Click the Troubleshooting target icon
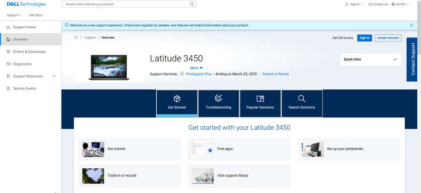The width and height of the screenshot is (421, 193). [x=218, y=98]
